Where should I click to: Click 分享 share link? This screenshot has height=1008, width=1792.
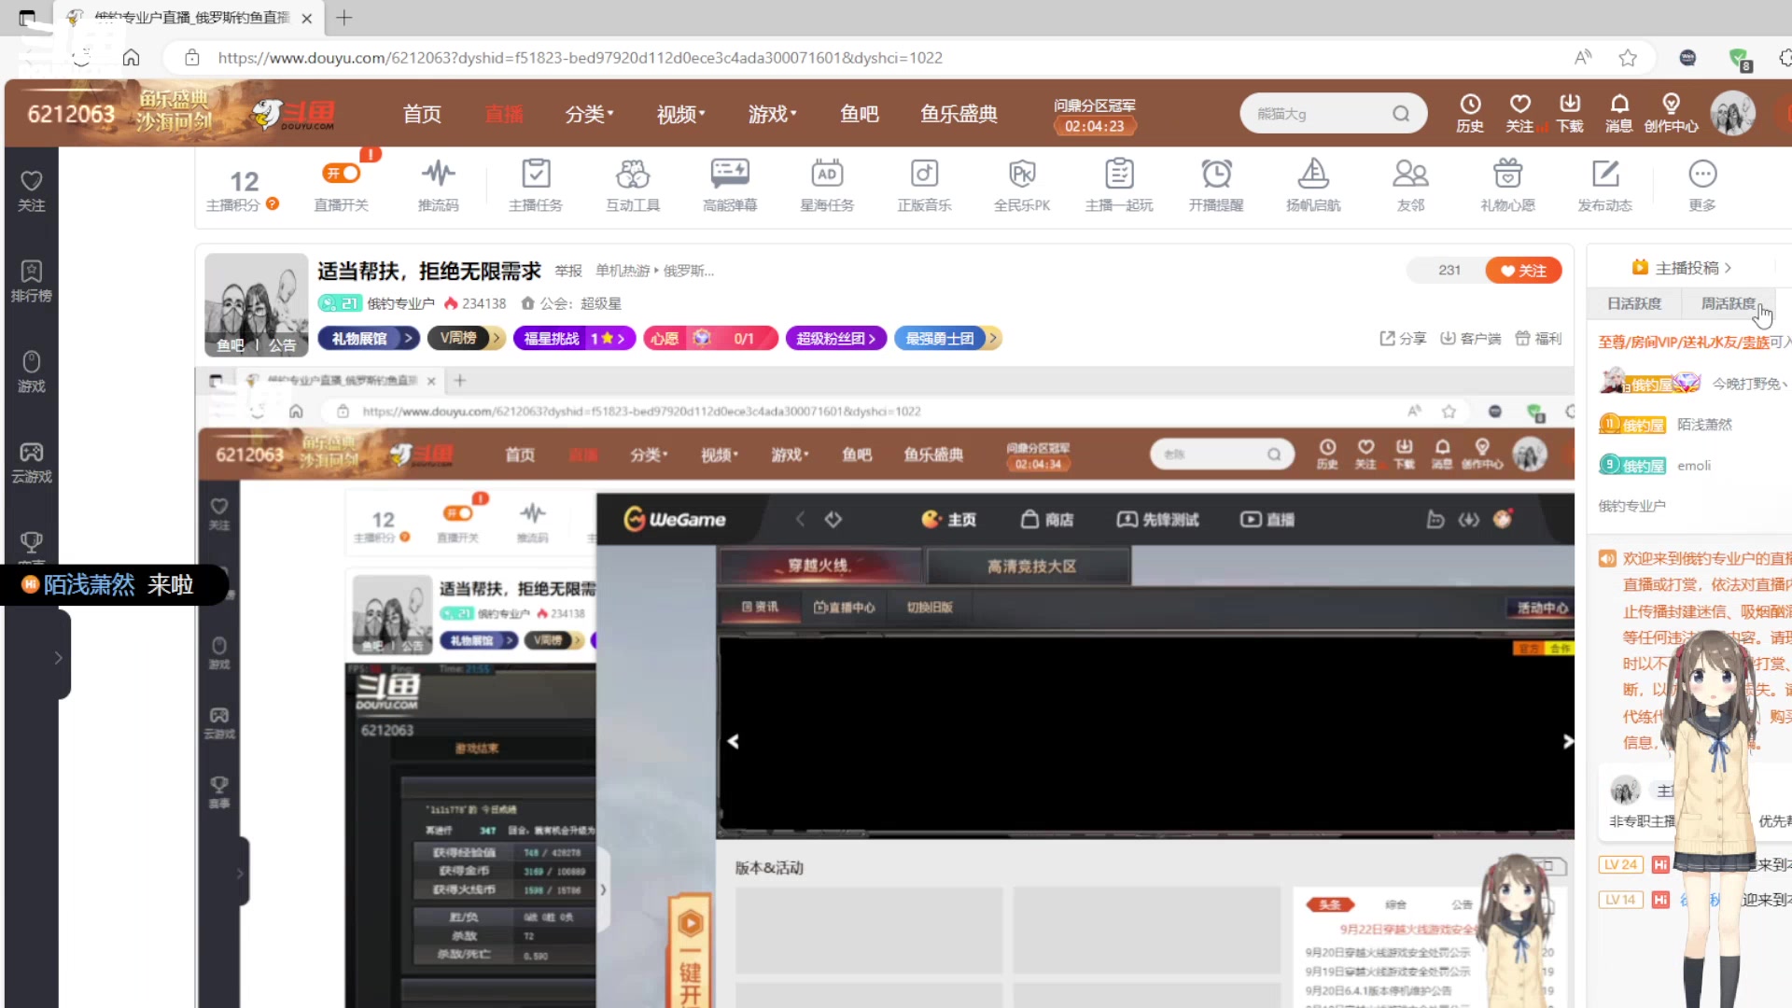tap(1403, 339)
